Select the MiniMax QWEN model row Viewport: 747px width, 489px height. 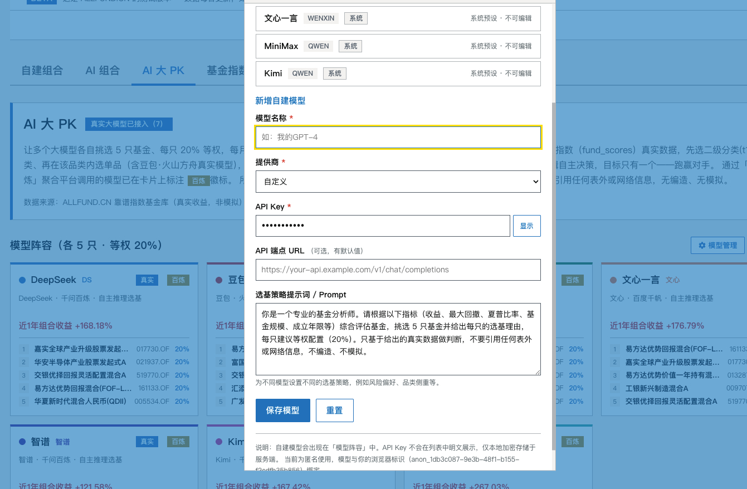(398, 46)
